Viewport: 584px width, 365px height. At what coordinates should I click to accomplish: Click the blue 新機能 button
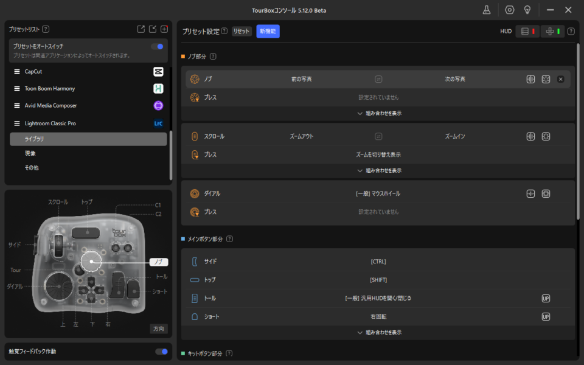tap(268, 31)
